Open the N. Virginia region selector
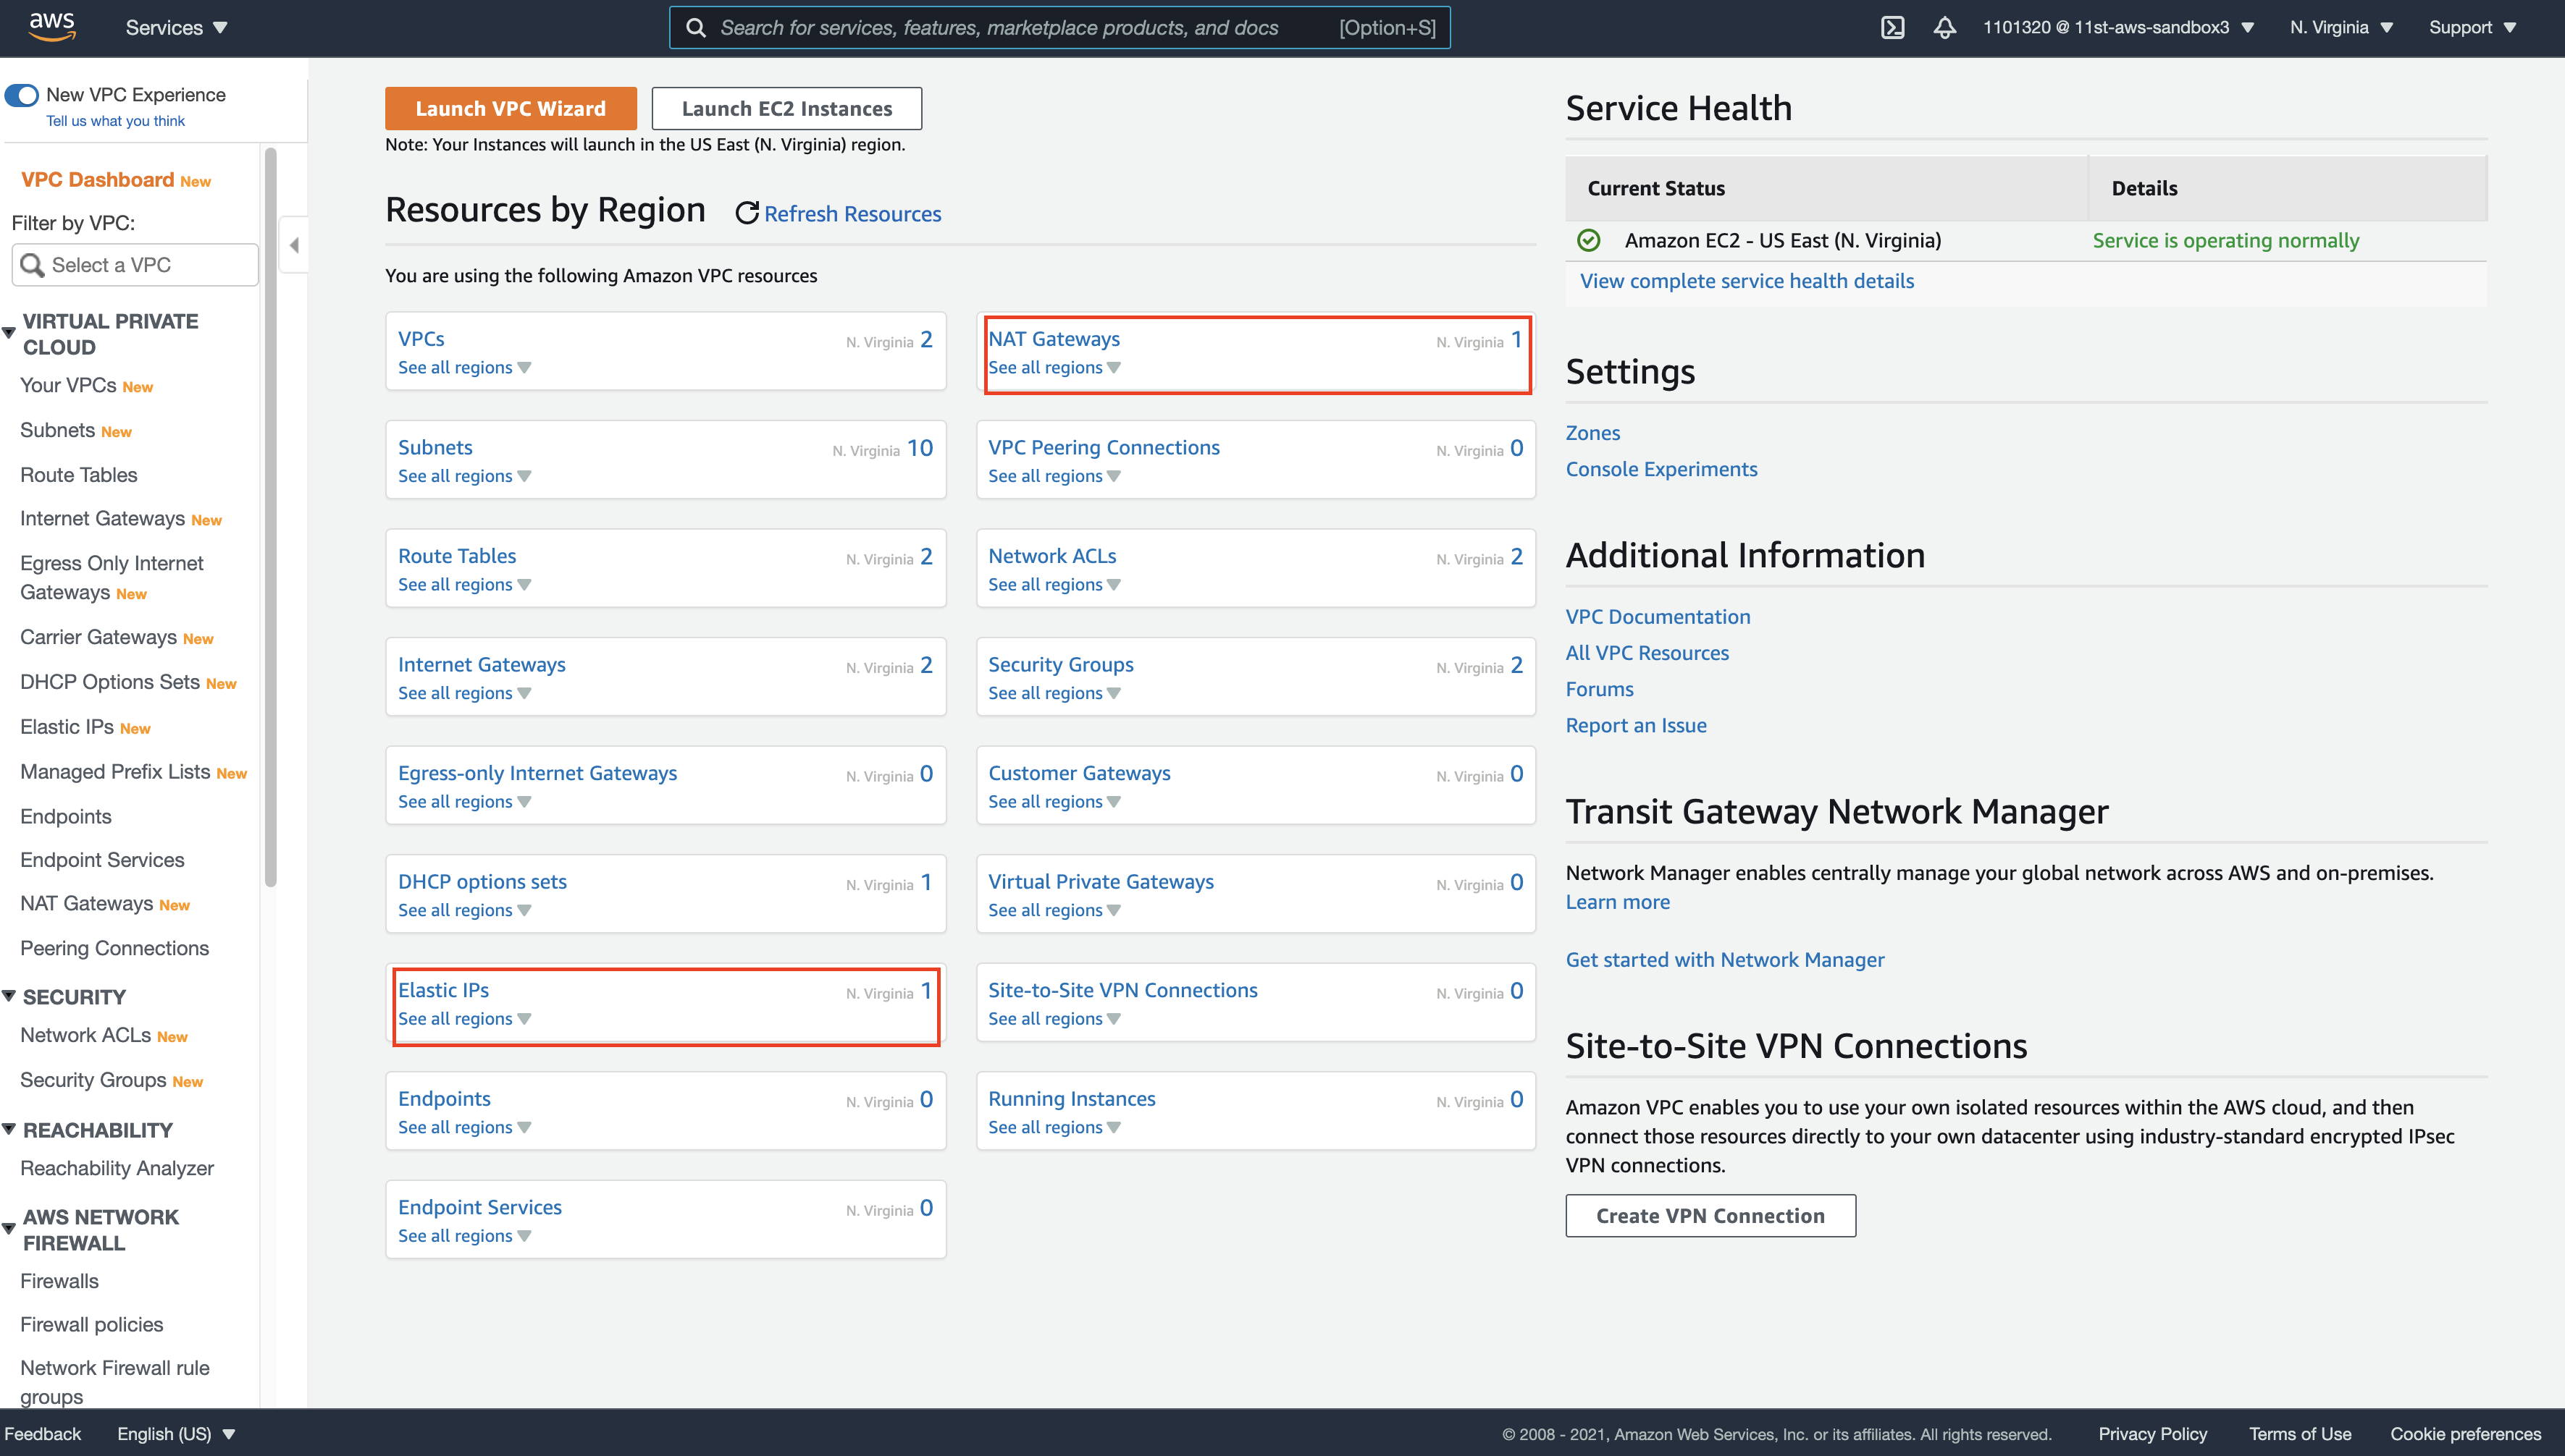The width and height of the screenshot is (2565, 1456). 2341,28
